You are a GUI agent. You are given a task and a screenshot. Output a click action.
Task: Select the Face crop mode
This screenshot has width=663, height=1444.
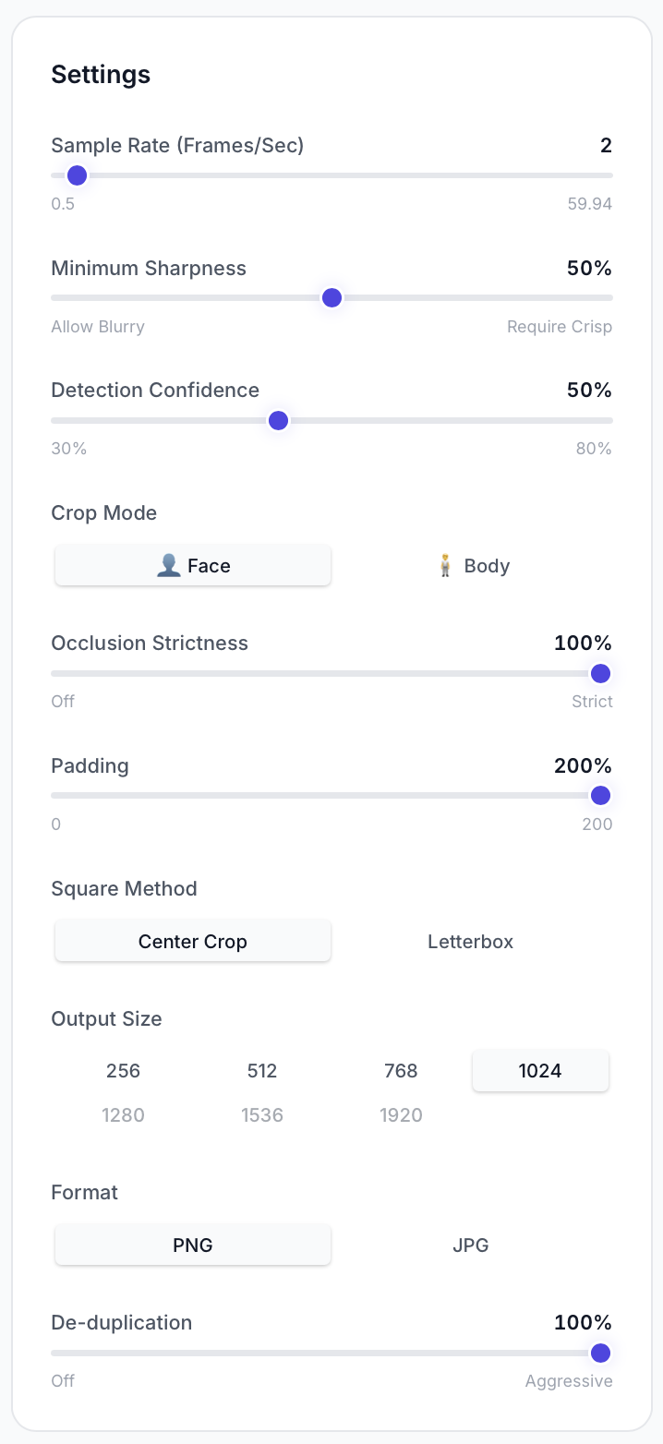pyautogui.click(x=193, y=565)
